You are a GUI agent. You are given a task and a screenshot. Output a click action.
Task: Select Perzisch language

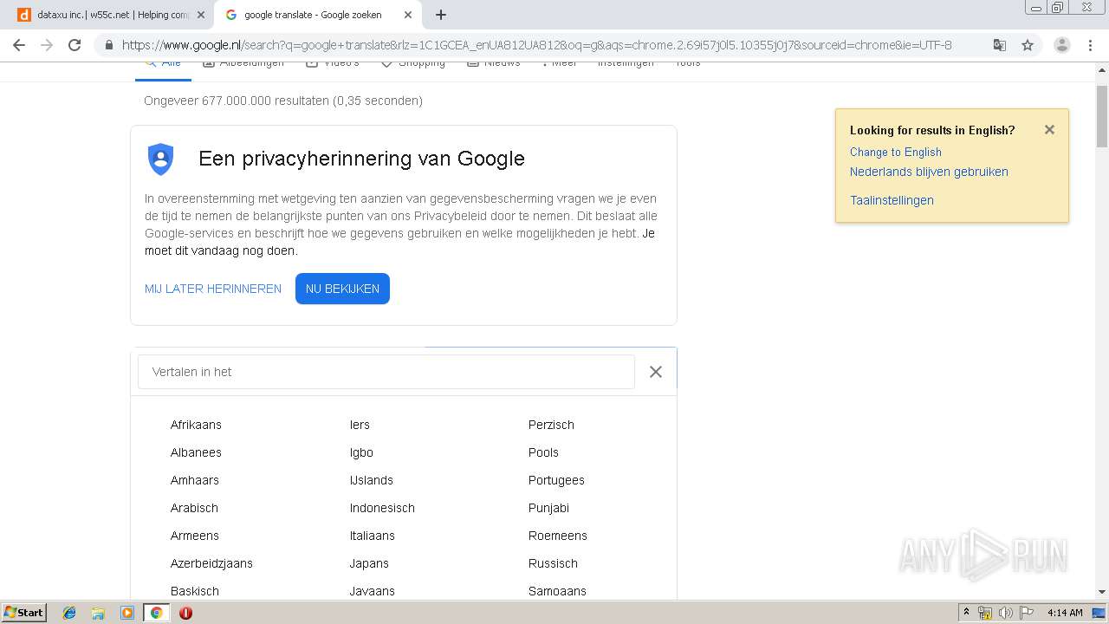point(551,425)
